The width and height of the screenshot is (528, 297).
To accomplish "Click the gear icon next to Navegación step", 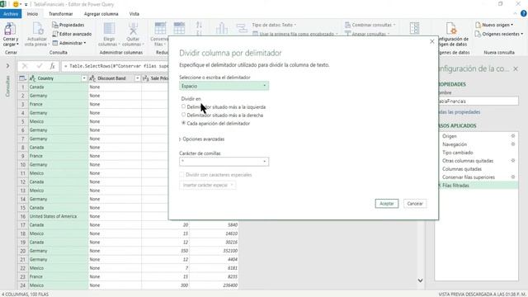I will (513, 144).
